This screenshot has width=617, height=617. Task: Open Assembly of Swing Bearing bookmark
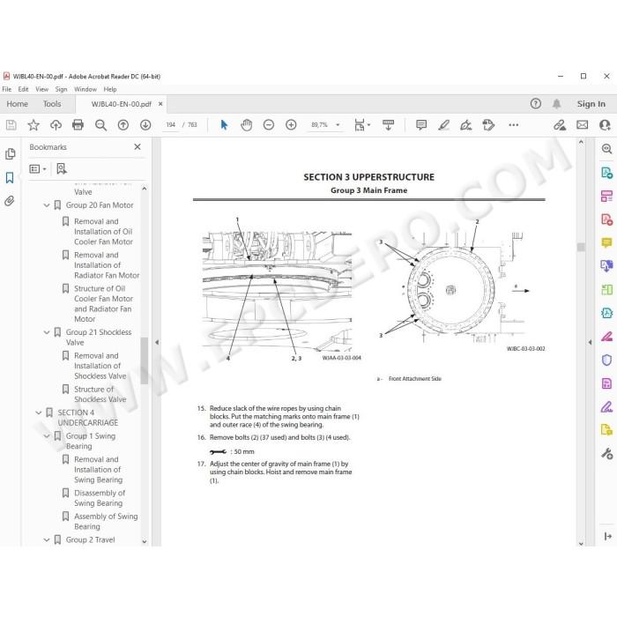click(106, 522)
